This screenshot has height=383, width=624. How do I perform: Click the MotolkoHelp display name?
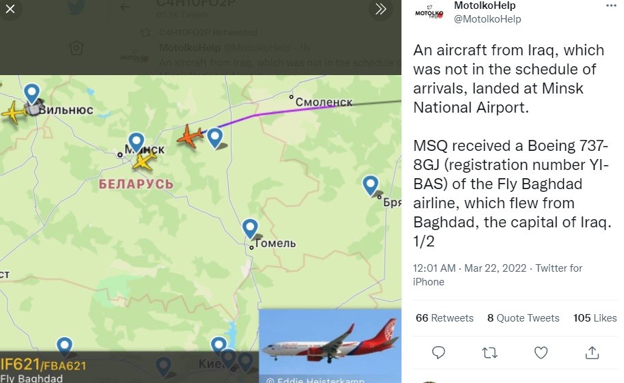pyautogui.click(x=484, y=6)
